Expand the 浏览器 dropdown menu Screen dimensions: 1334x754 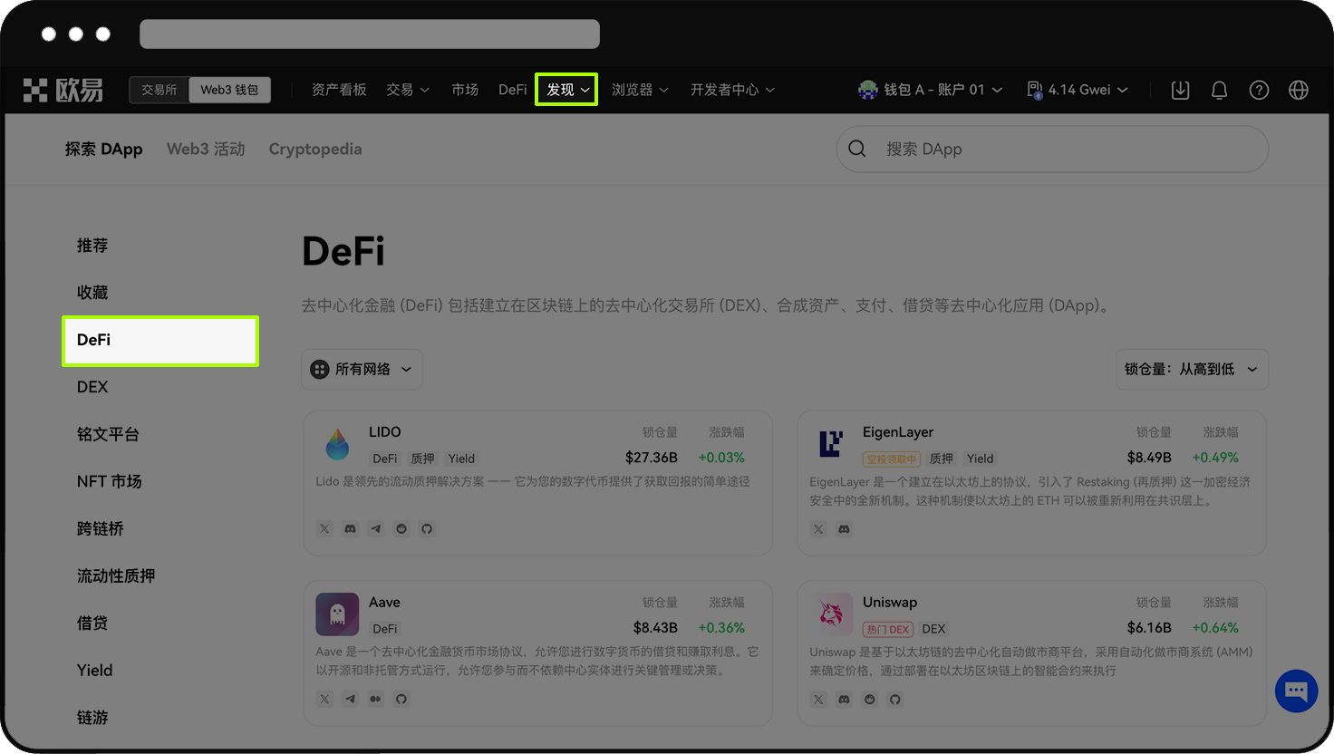(x=640, y=90)
